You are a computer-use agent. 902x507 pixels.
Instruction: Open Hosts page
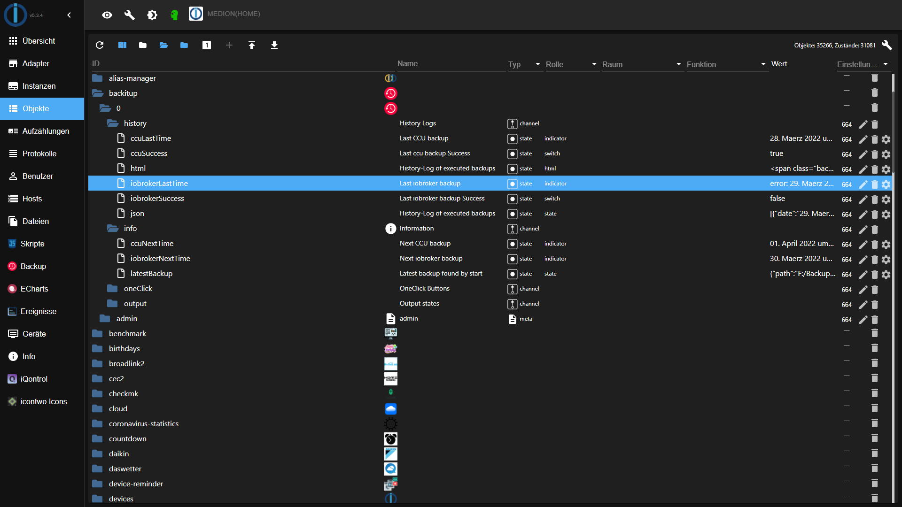tap(42, 199)
